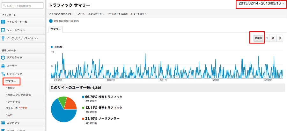Open the エクスポート dropdown
This screenshot has height=131, width=287.
tap(96, 14)
